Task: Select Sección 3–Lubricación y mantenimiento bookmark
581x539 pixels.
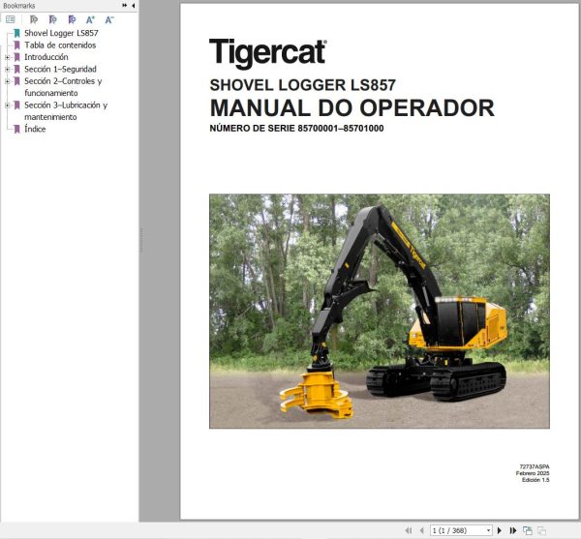Action: pyautogui.click(x=66, y=111)
